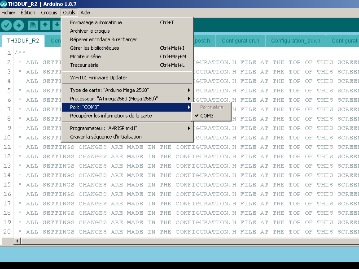
Task: Click line number 11 in the gutter
Action: tap(7, 147)
